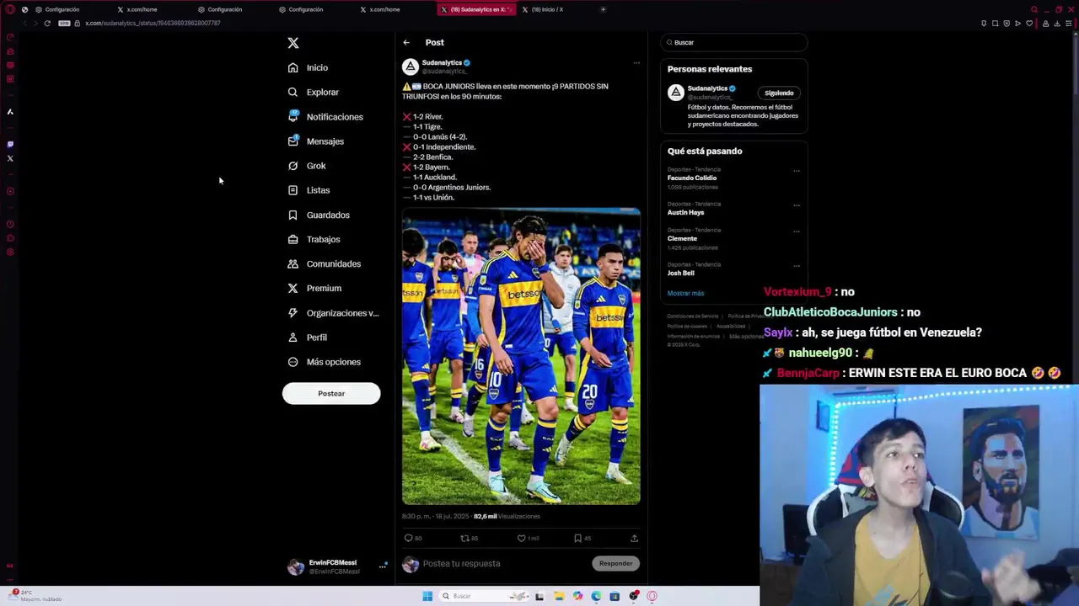Viewport: 1079px width, 606px height.
Task: Open the Josh Bell trend
Action: [x=681, y=274]
